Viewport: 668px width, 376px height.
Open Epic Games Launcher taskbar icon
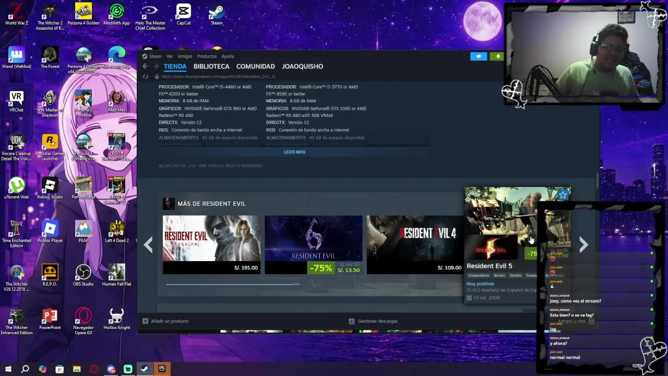click(x=162, y=369)
